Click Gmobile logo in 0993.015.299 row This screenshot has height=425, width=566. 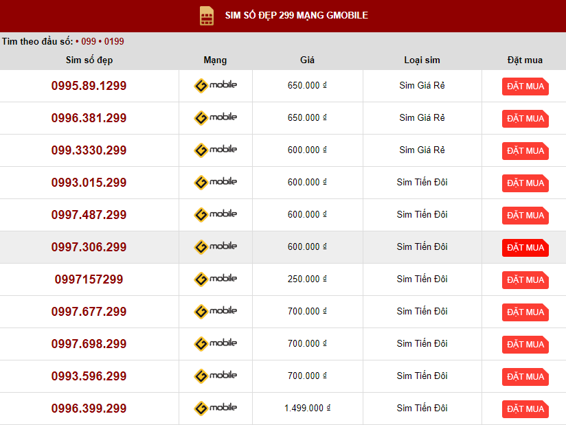click(216, 182)
